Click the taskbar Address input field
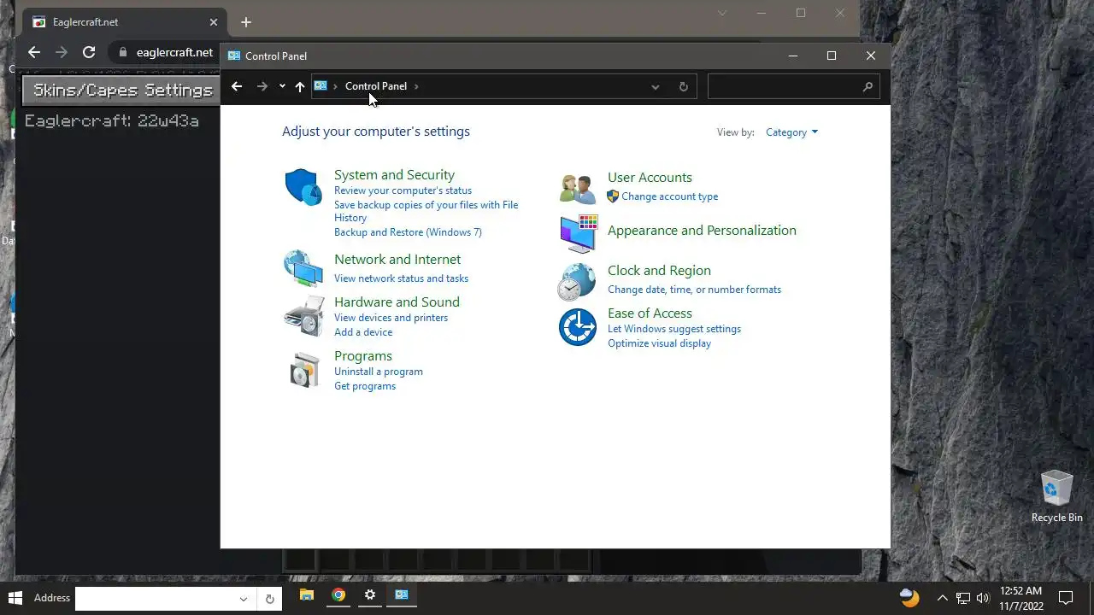The image size is (1094, 615). pos(154,599)
